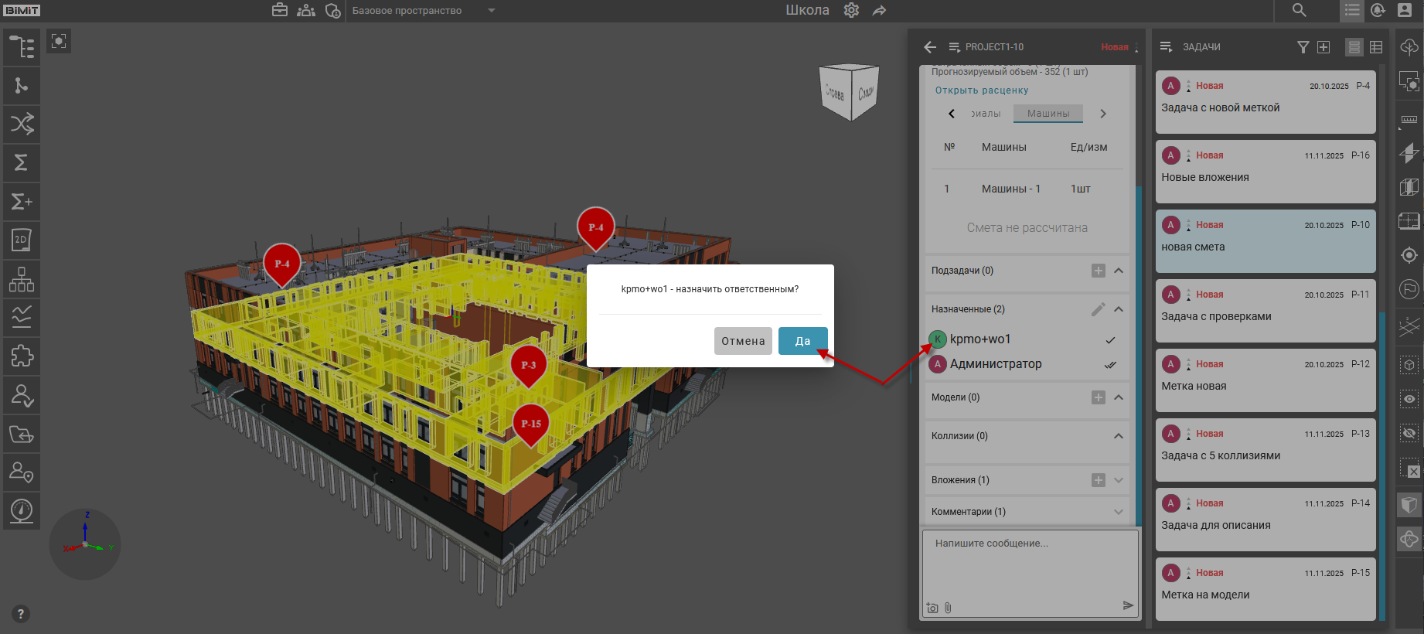This screenshot has height=634, width=1424.
Task: Attach a file with the paperclip icon
Action: (948, 608)
